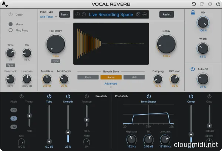Click the reverb decay waveform display
This screenshot has width=222, height=151.
111,44
